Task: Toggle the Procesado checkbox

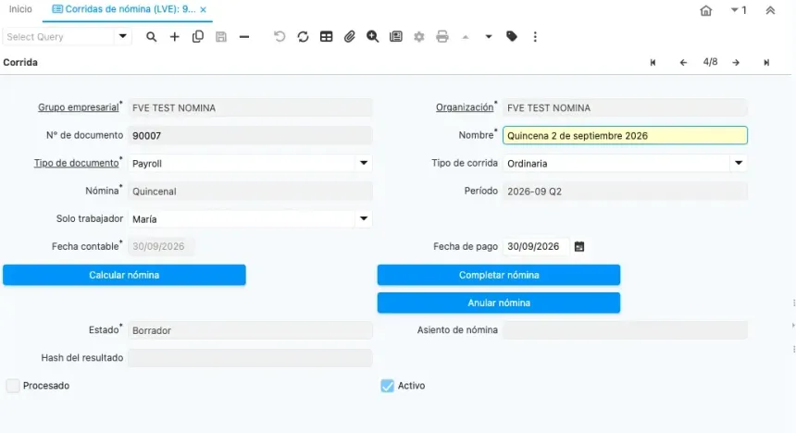Action: [x=13, y=386]
